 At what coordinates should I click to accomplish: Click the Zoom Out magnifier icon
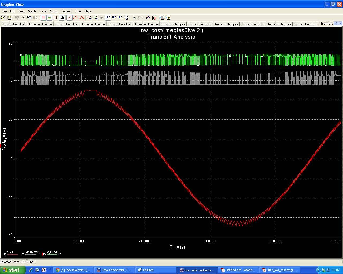[x=96, y=18]
